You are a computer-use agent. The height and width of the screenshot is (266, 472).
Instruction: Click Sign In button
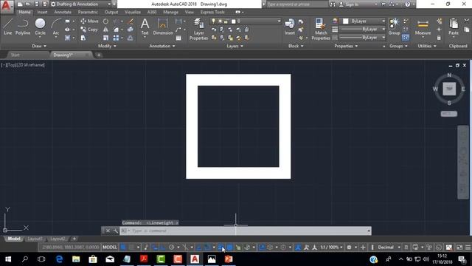pos(350,4)
